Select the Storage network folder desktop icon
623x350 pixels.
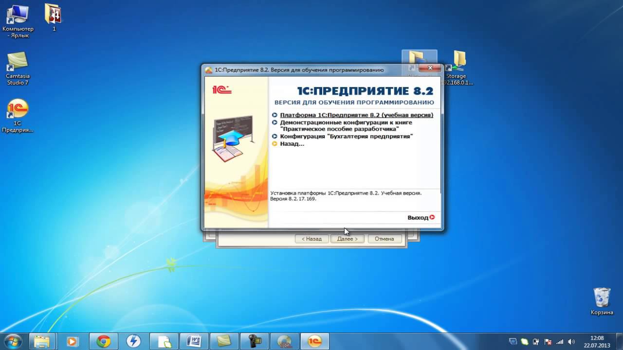457,67
